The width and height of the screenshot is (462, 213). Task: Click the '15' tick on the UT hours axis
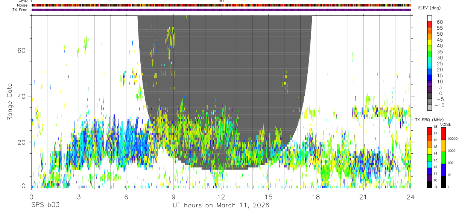(x=269, y=196)
